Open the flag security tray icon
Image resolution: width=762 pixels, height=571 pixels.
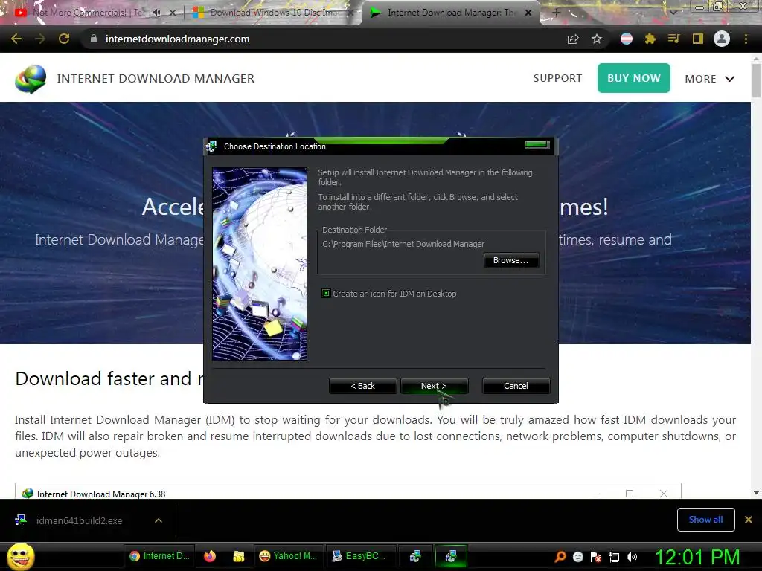[596, 556]
